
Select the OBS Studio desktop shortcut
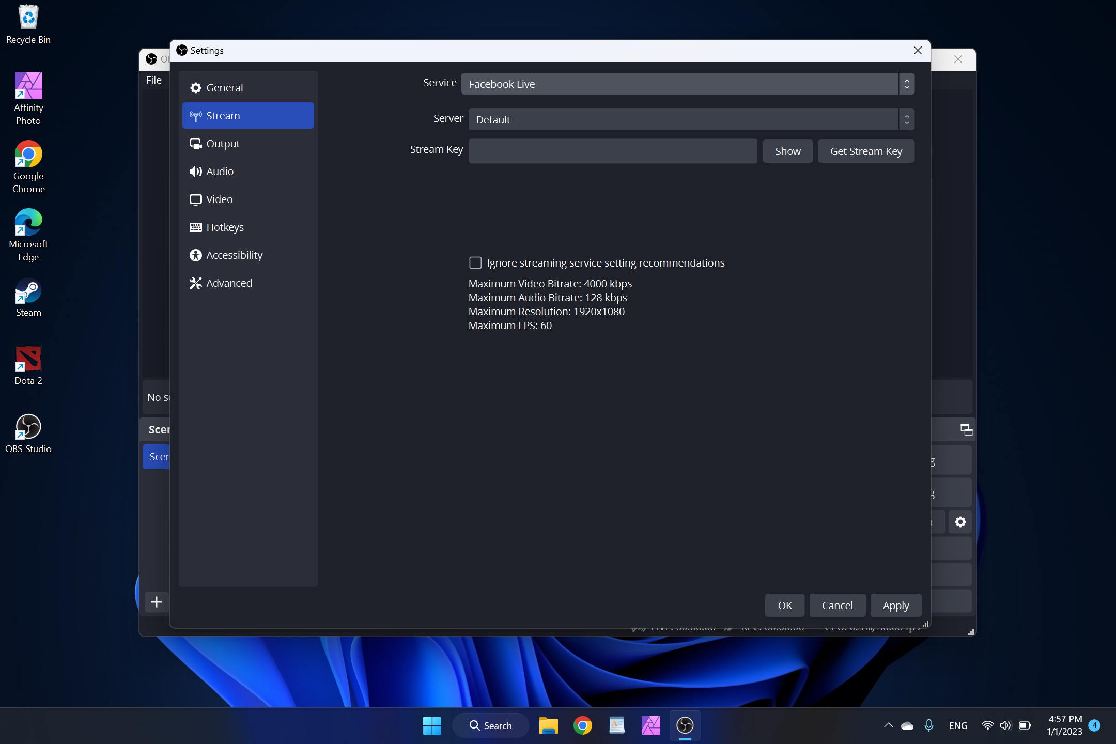pyautogui.click(x=28, y=433)
